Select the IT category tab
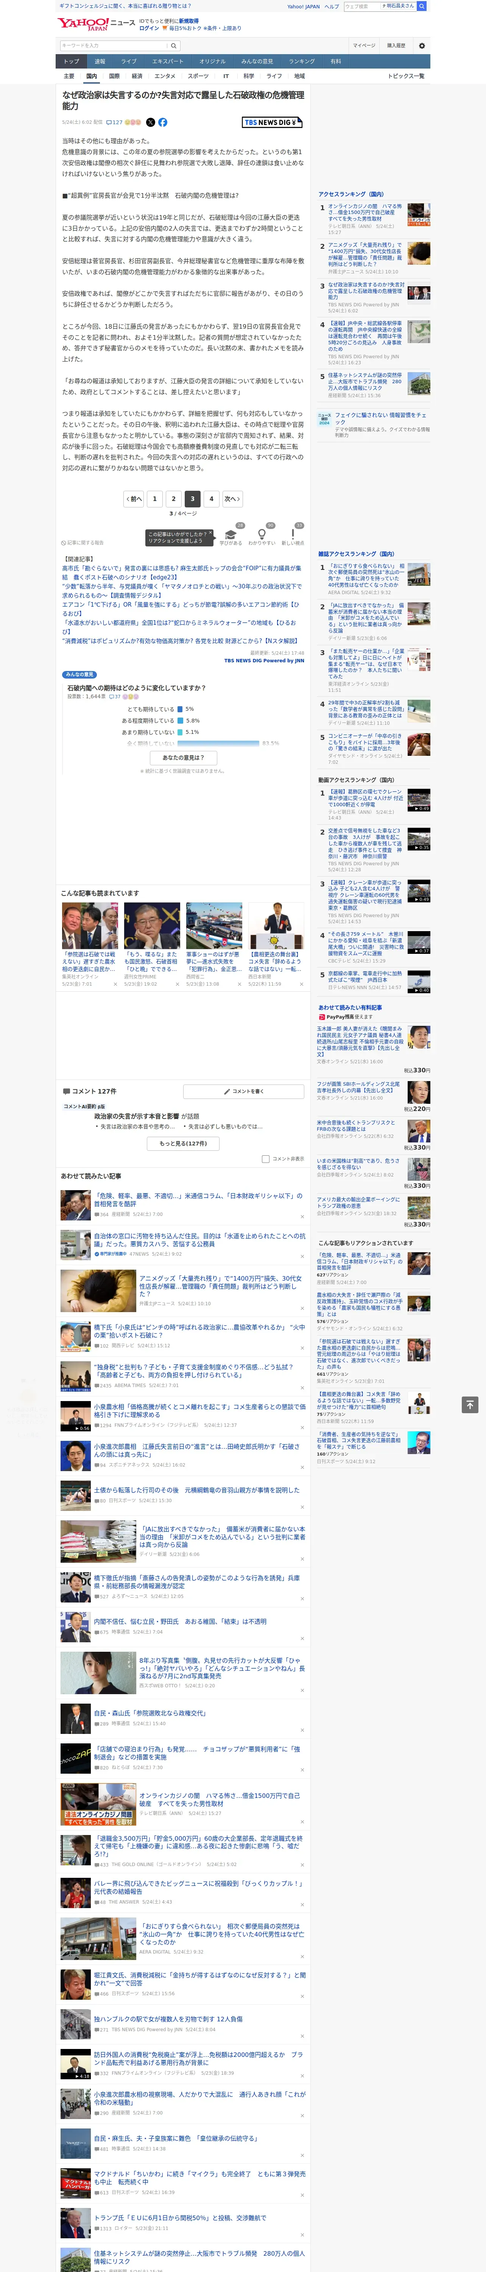The height and width of the screenshot is (2272, 486). coord(226,76)
